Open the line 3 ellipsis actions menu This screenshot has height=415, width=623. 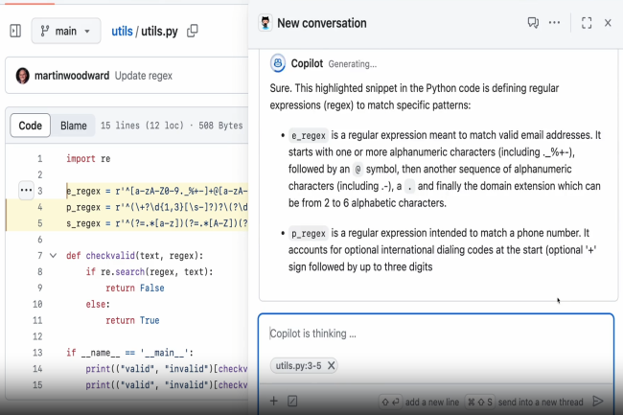click(26, 191)
